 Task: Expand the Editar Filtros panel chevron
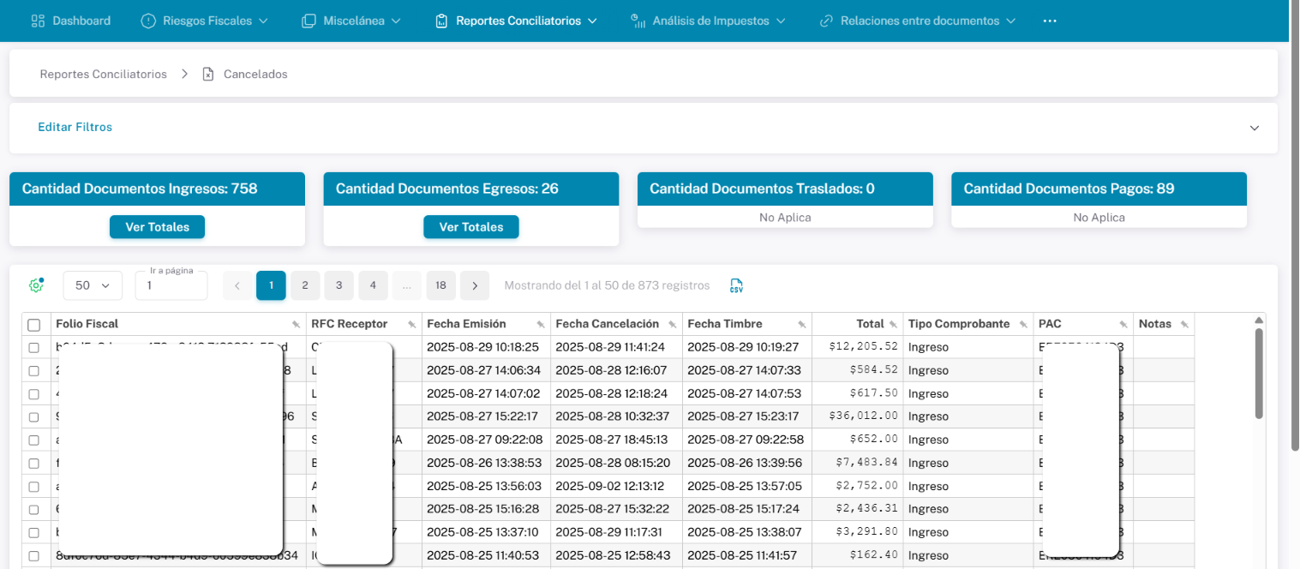click(x=1255, y=128)
